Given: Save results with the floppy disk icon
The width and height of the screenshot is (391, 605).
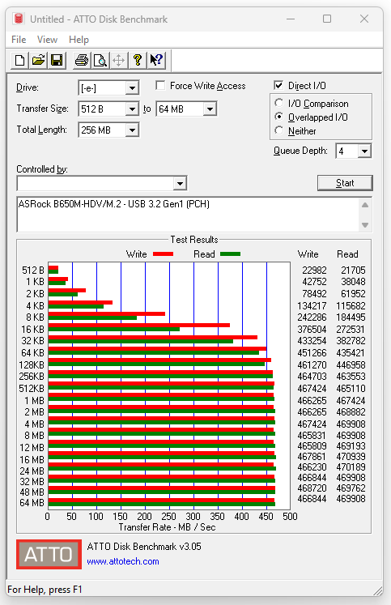Looking at the screenshot, I should tap(57, 60).
